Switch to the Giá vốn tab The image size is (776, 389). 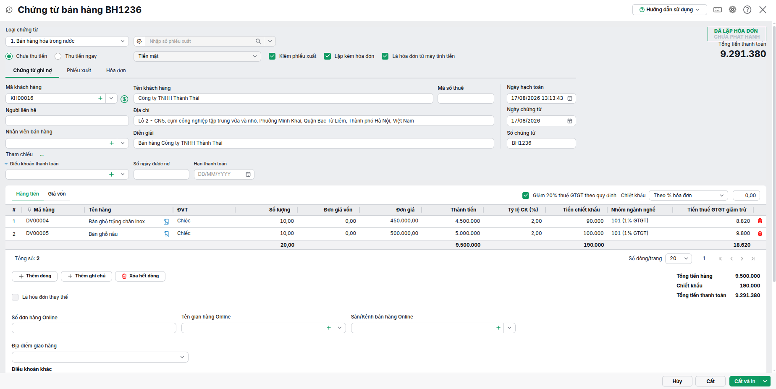point(57,194)
